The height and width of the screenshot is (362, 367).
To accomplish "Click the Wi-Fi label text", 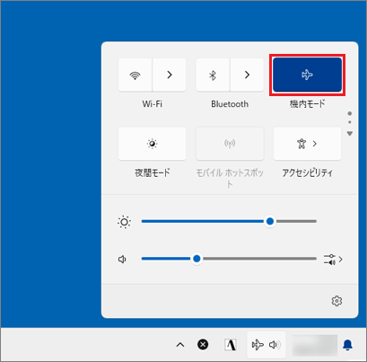I will coord(153,104).
